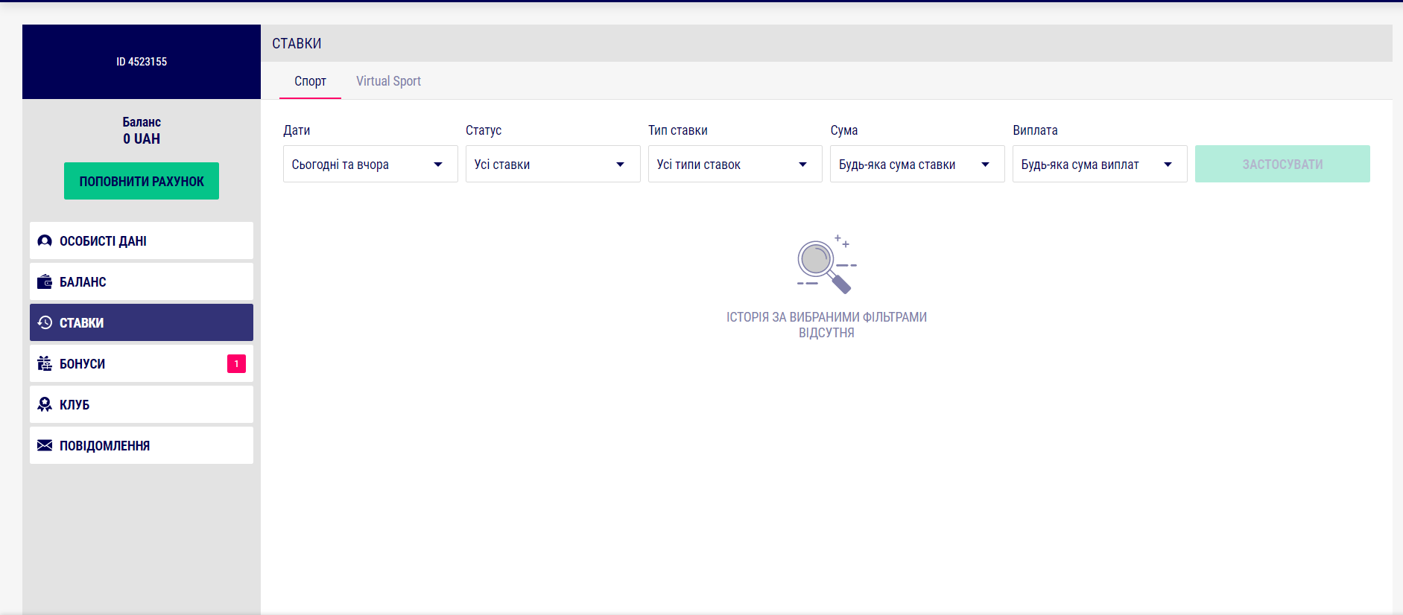Select the Спорт tab
This screenshot has width=1403, height=615.
[x=310, y=81]
